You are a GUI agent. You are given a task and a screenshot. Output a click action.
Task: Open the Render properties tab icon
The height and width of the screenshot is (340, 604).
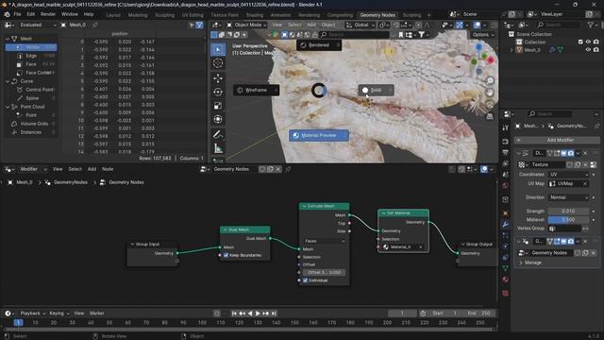click(506, 142)
